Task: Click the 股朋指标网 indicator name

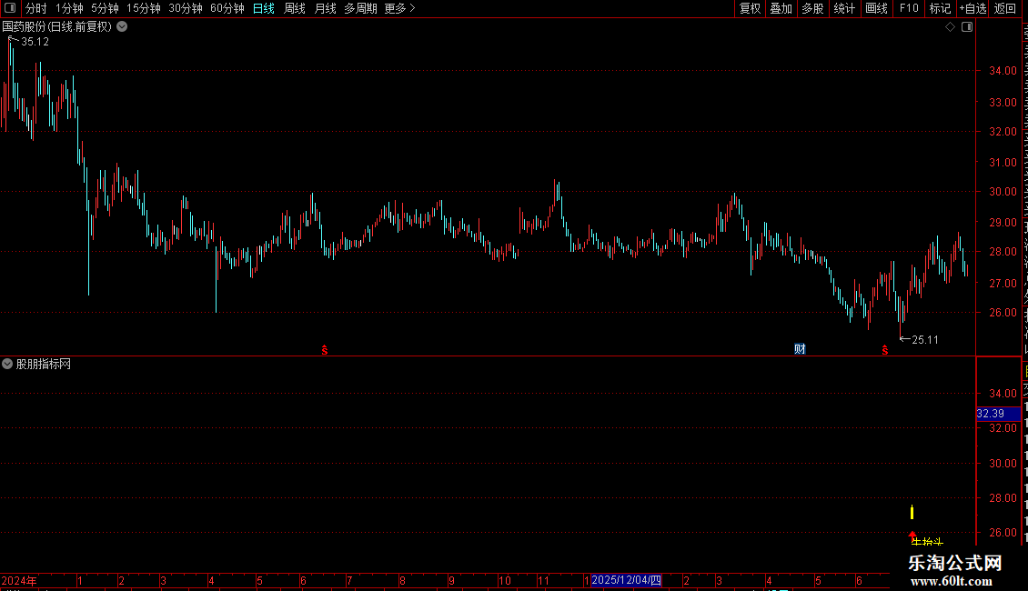Action: (44, 364)
